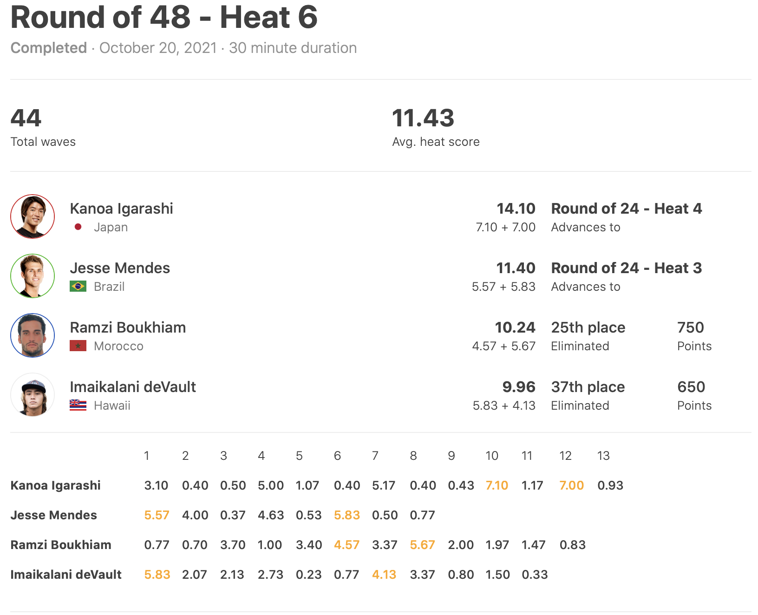Open Ramzi Boukhiam's name in results list
The height and width of the screenshot is (615, 758).
coord(128,327)
